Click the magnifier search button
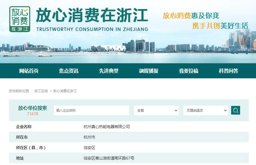This screenshot has width=256, height=165. 236,110
